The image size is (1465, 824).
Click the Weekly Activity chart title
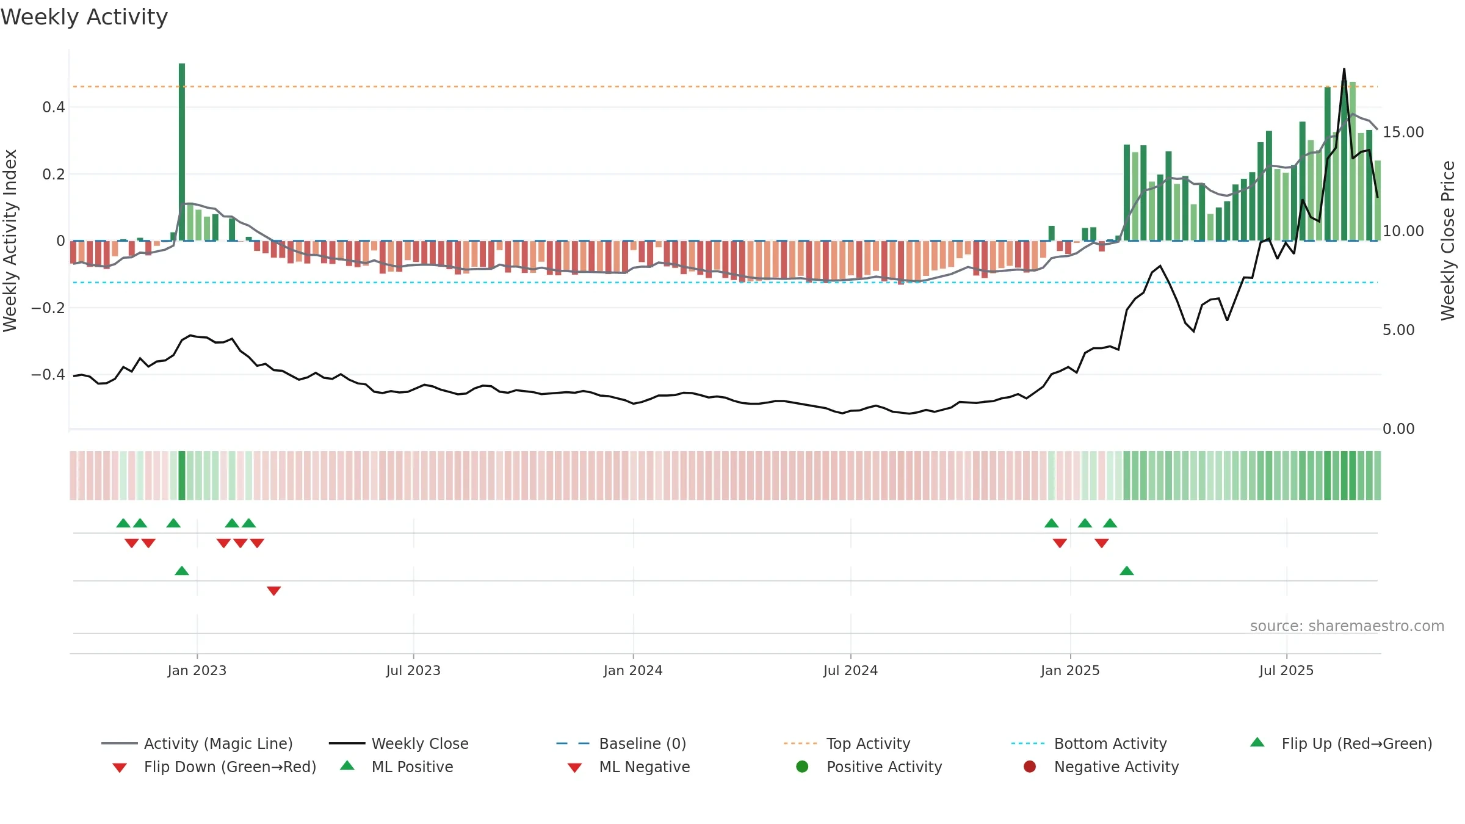point(84,17)
